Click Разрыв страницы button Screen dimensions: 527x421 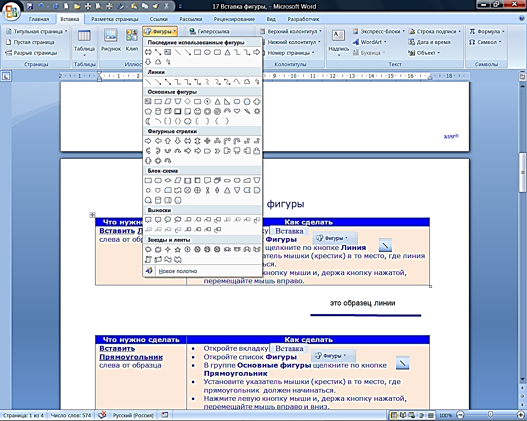[31, 53]
